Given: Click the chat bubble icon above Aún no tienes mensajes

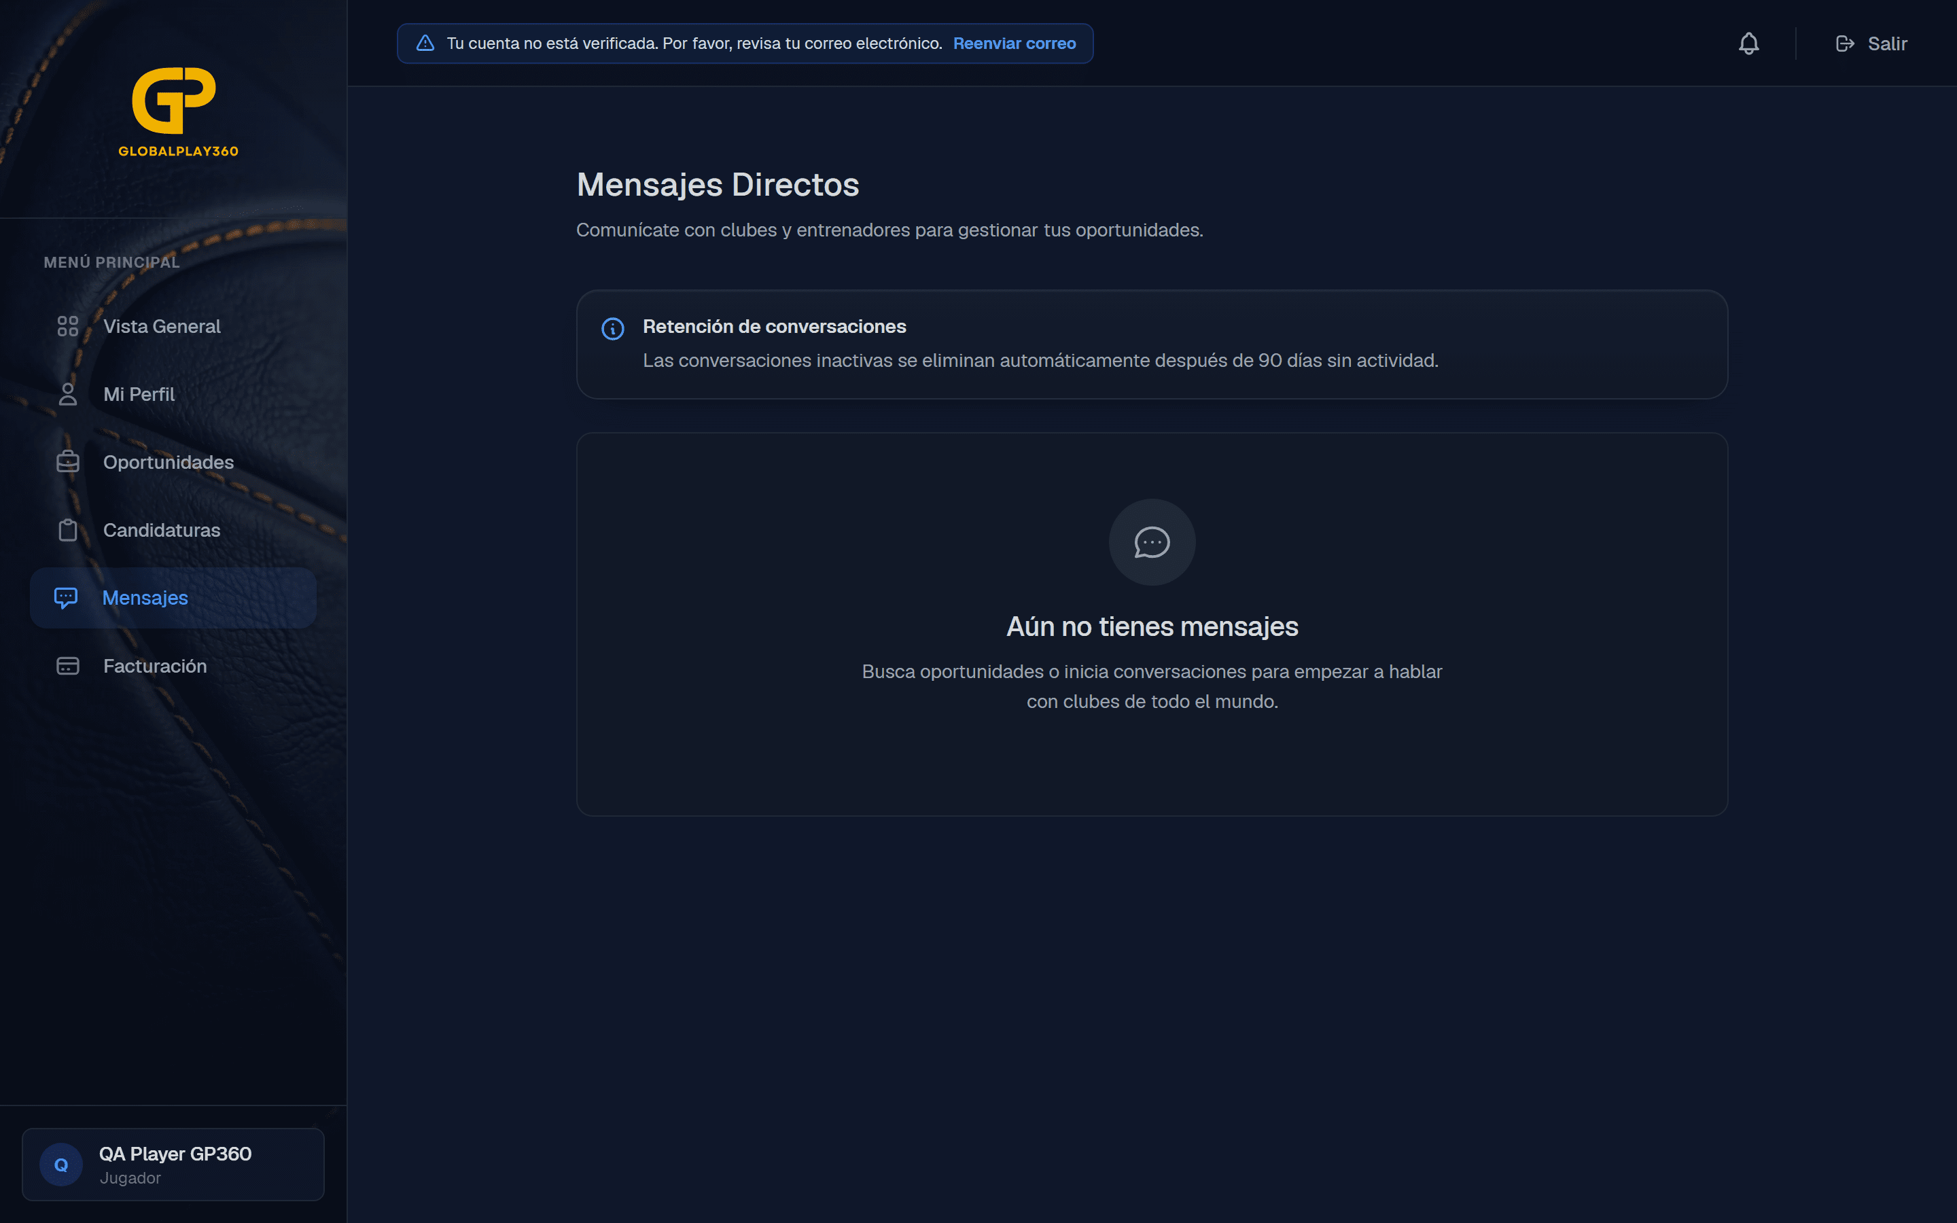Looking at the screenshot, I should [1152, 542].
